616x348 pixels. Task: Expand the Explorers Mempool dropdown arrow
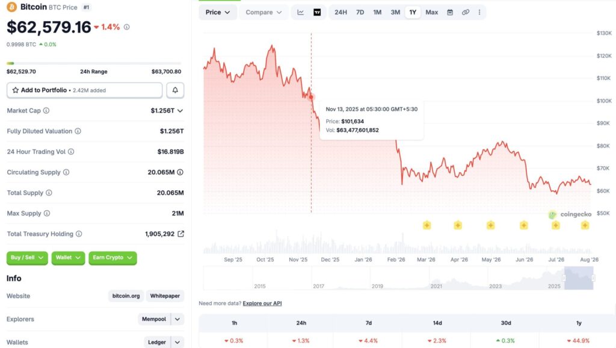(x=177, y=319)
